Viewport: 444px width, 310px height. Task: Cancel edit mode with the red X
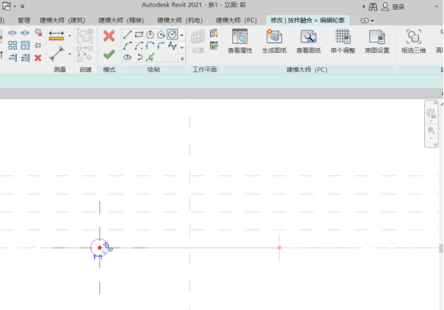pos(109,36)
